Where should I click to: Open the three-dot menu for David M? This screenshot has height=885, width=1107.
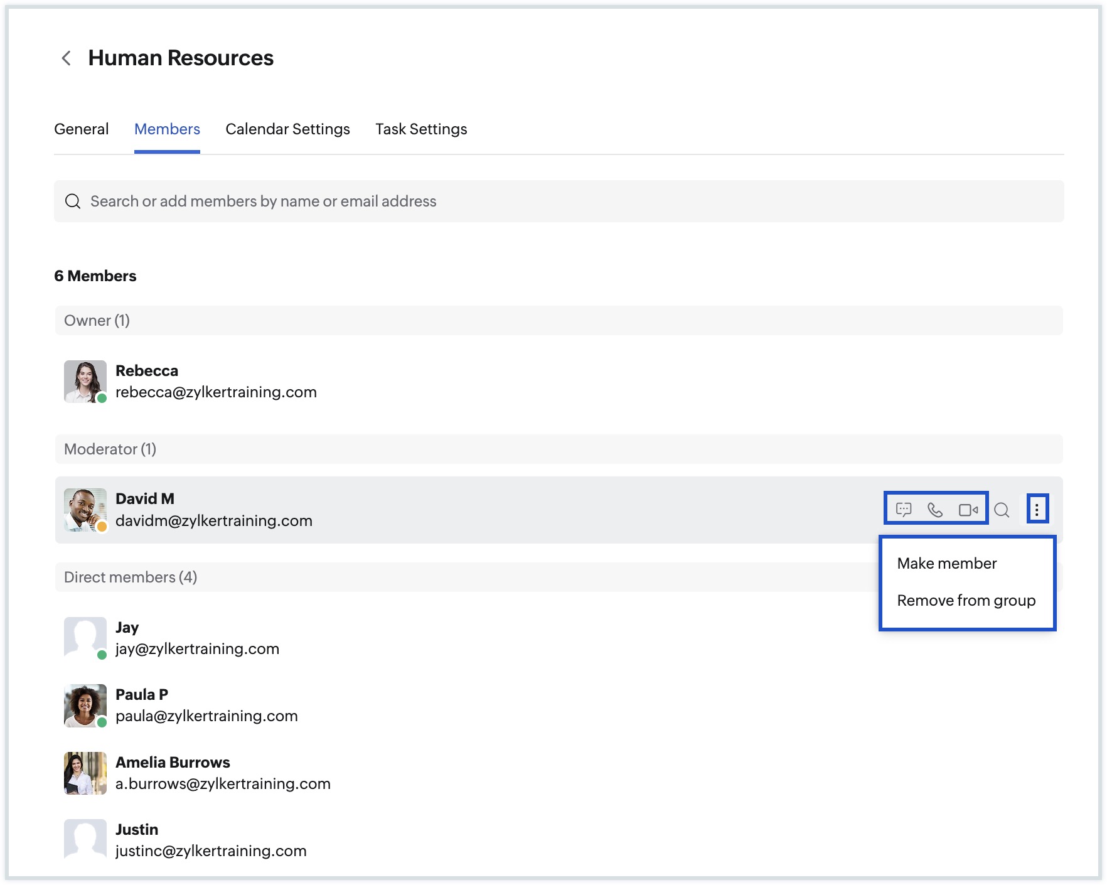coord(1037,510)
